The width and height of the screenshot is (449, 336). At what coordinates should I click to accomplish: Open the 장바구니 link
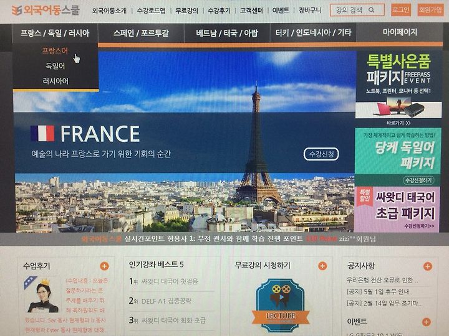coord(310,11)
